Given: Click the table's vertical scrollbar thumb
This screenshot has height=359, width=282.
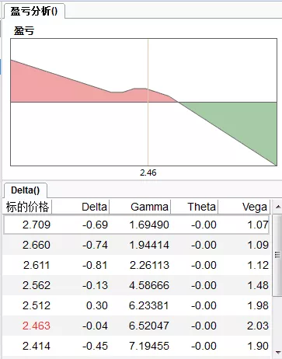Looking at the screenshot, I should coord(277,255).
